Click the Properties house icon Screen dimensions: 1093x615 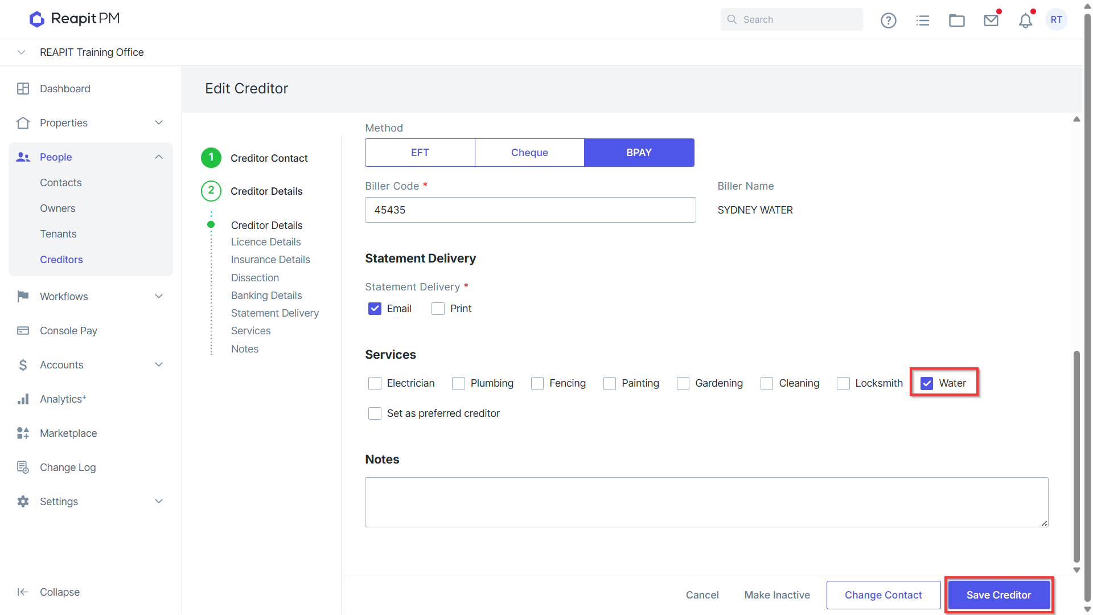(23, 123)
